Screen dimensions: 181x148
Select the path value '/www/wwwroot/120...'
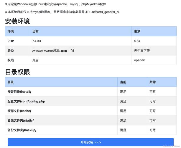click(x=53, y=51)
